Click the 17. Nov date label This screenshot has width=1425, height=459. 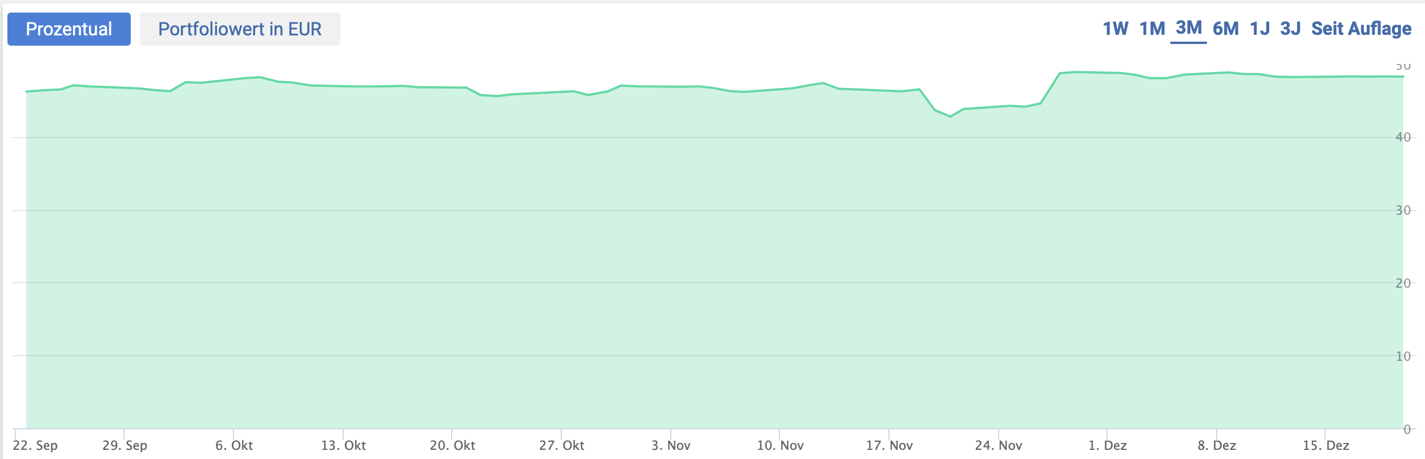(x=889, y=445)
